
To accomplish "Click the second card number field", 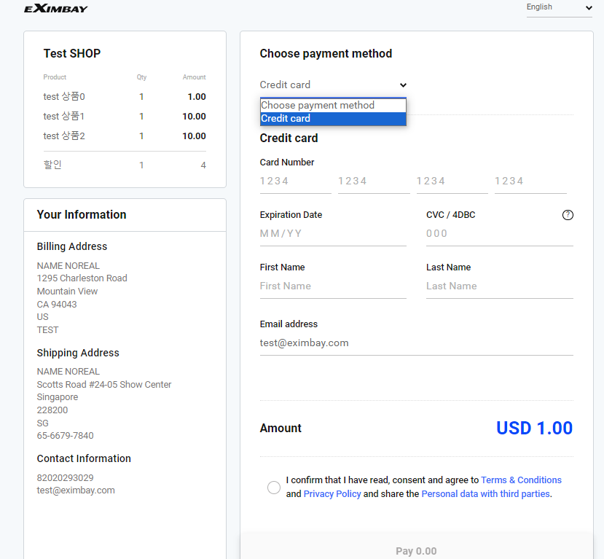I will coord(373,181).
